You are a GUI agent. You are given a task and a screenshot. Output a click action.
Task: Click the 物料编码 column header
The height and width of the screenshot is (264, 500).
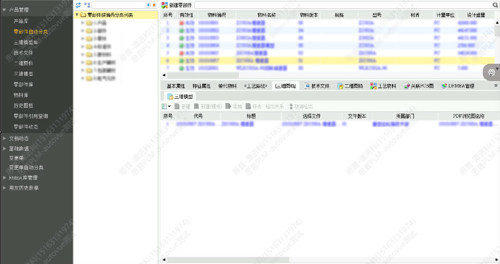pos(217,15)
